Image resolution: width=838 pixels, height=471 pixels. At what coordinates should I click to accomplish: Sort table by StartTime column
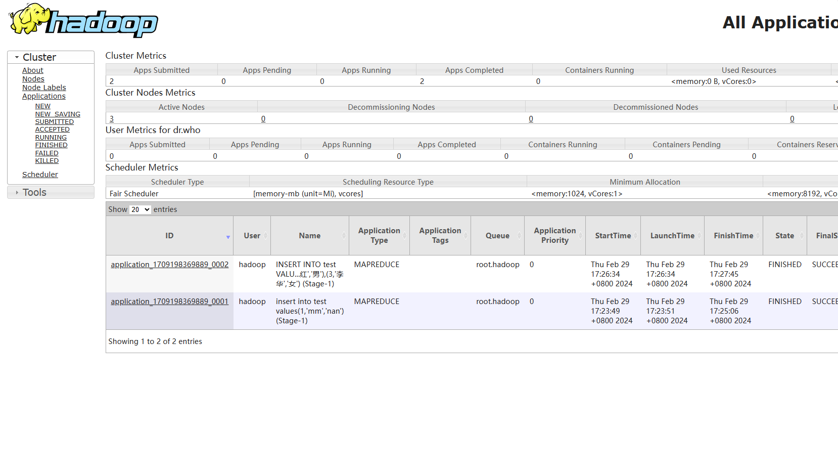613,236
